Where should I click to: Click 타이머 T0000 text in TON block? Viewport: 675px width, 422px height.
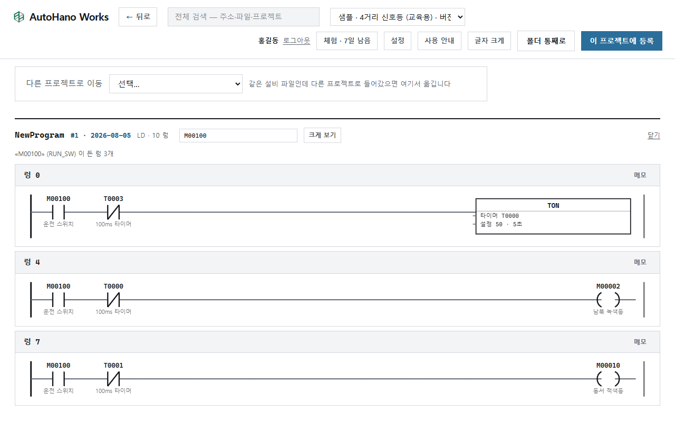(x=499, y=216)
